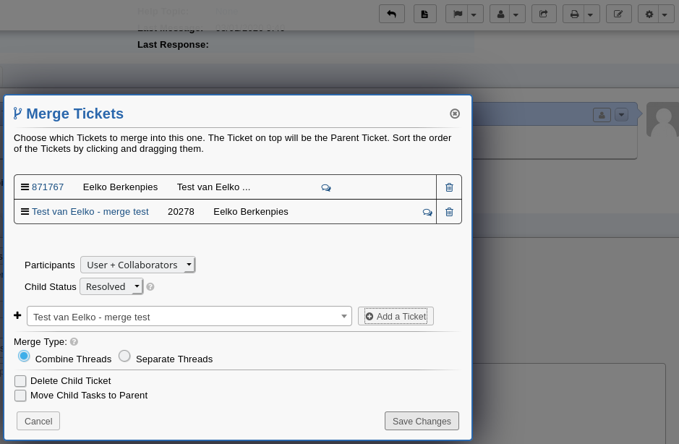The width and height of the screenshot is (679, 444).
Task: Click the reply arrow toolbar button
Action: (x=392, y=14)
